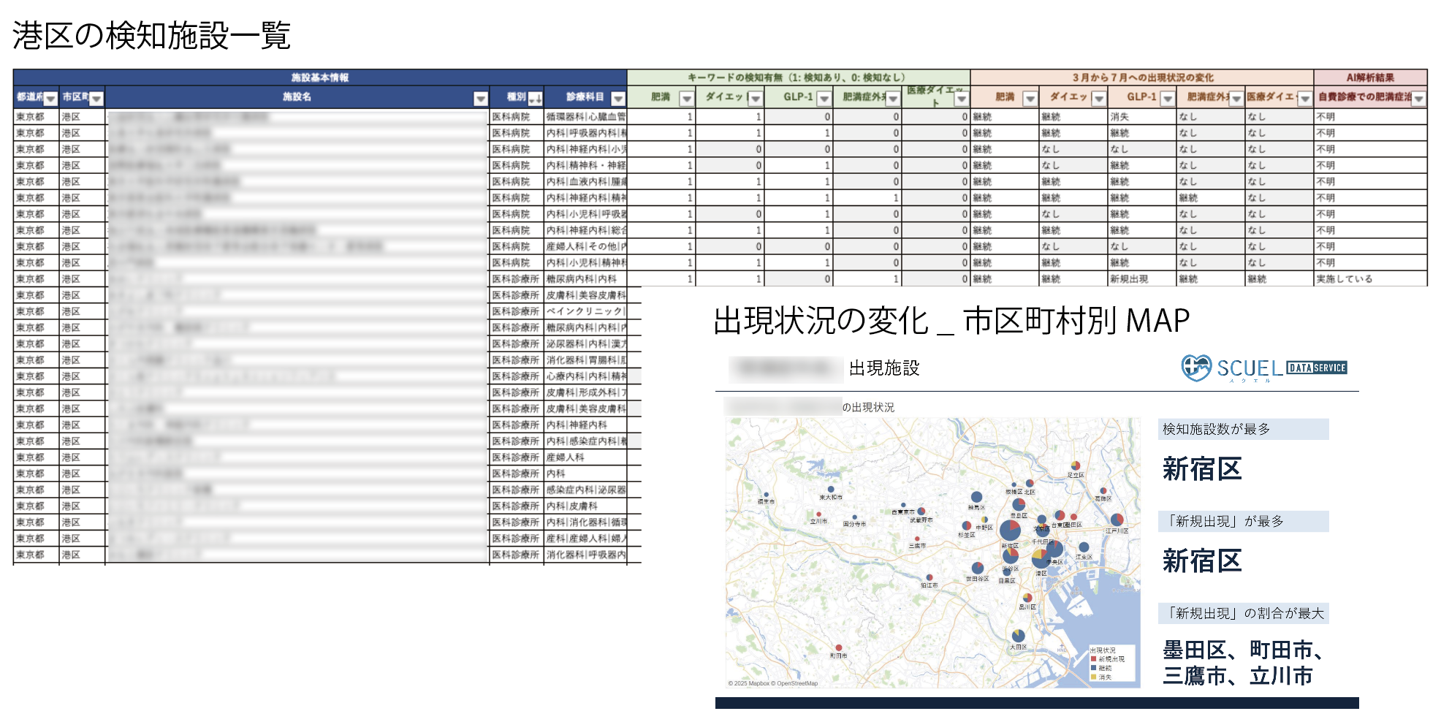Select the 3月から7月への出現状況の変化 header group
Screen dimensions: 1441x722
coord(1142,77)
